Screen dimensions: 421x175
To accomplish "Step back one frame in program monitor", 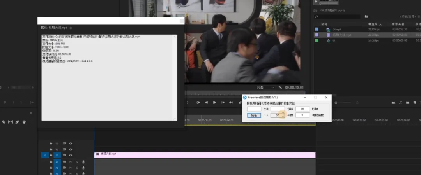I will [x=207, y=102].
